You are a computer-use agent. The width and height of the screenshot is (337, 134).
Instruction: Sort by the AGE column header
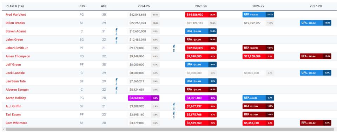coord(104,6)
